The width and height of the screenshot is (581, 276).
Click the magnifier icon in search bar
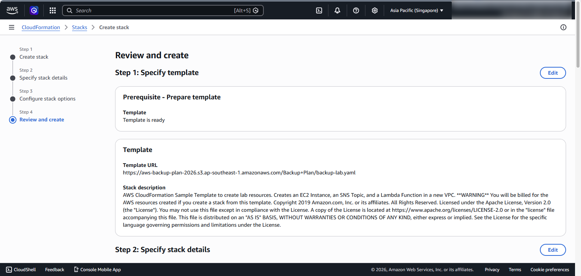69,10
